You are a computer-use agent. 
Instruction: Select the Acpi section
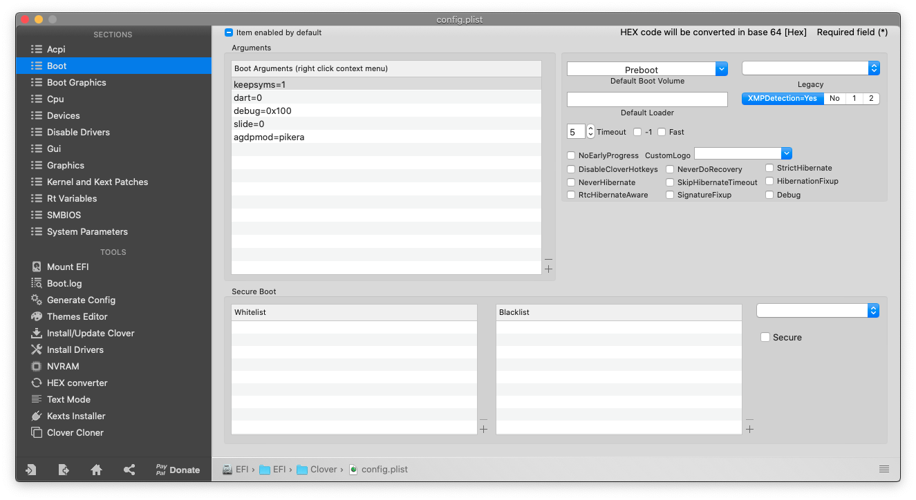(x=113, y=49)
